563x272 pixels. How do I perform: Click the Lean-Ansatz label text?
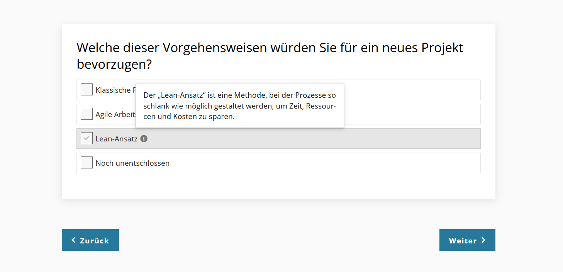click(116, 139)
